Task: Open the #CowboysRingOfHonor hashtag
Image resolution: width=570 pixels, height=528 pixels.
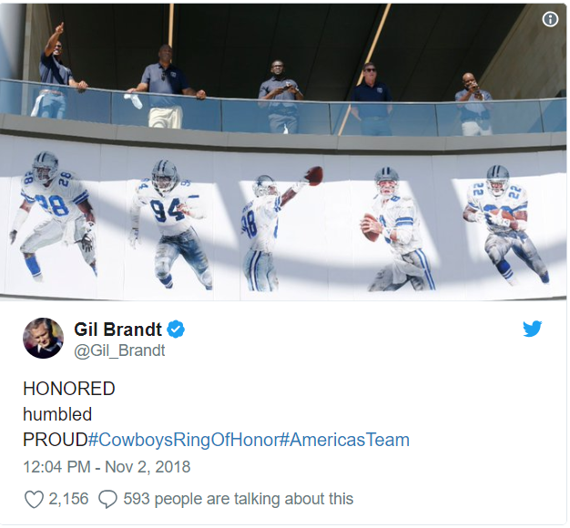Action: (x=184, y=440)
